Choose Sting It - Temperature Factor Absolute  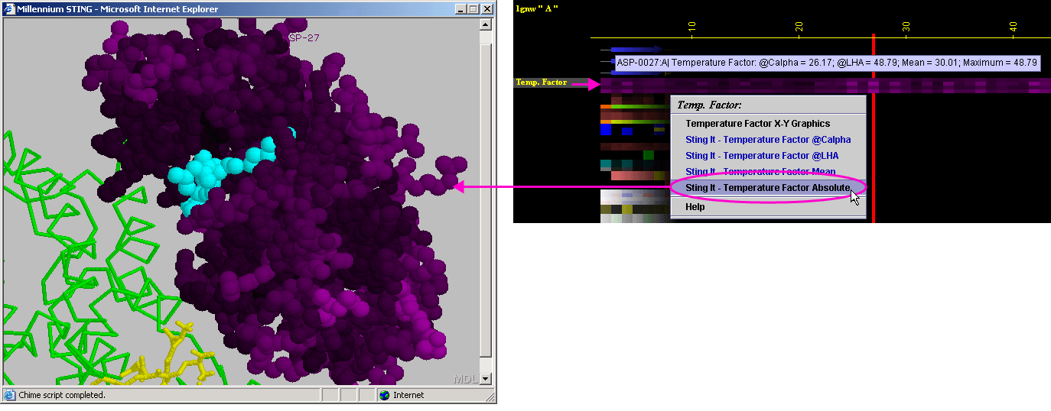[x=768, y=188]
